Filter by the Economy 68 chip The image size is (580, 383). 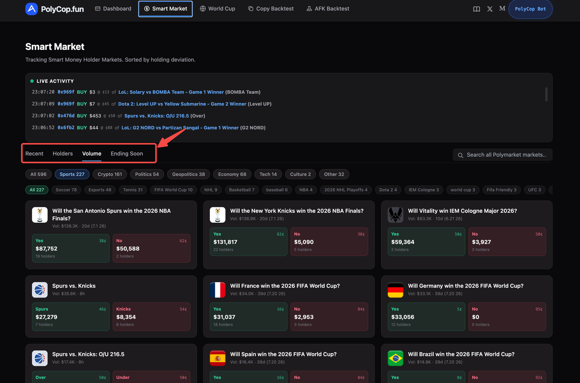(232, 174)
